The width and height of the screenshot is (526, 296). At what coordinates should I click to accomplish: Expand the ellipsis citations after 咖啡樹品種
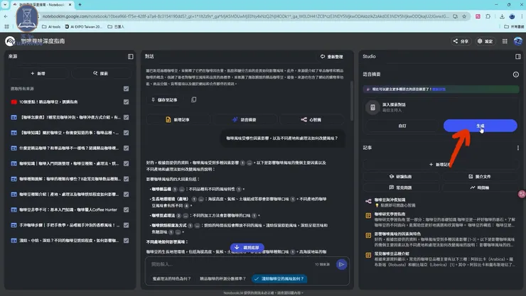181,190
